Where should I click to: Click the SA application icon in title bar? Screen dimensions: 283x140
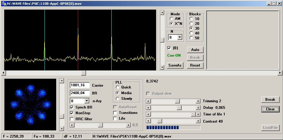tap(3, 3)
